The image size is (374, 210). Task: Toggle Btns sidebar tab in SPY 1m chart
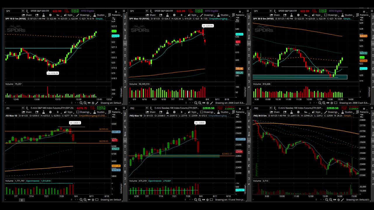click(x=125, y=37)
